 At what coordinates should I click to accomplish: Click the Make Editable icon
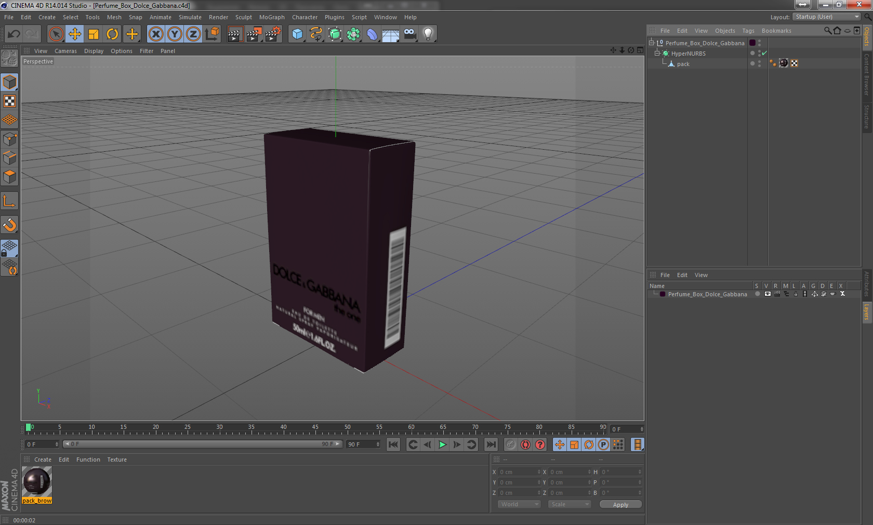click(x=9, y=59)
